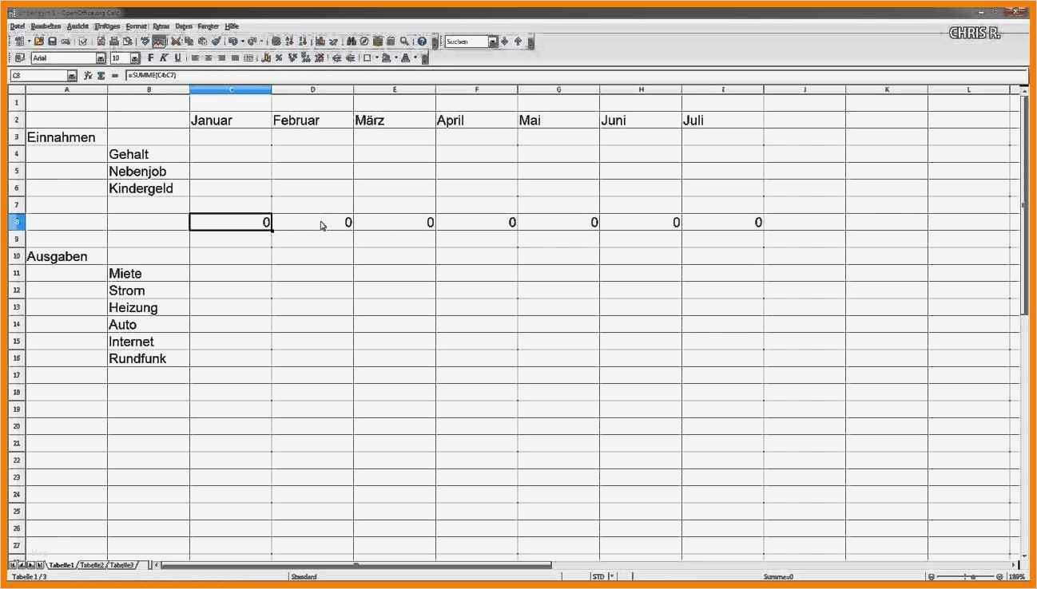Screen dimensions: 1037x589
Task: Open the redo history dropdown arrow
Action: [x=260, y=42]
